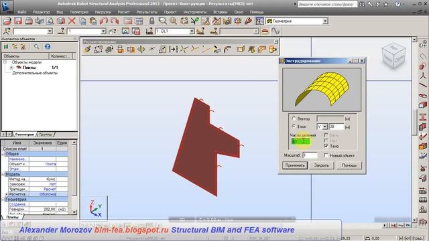
Task: Open the Инструменты menu
Action: click(194, 12)
